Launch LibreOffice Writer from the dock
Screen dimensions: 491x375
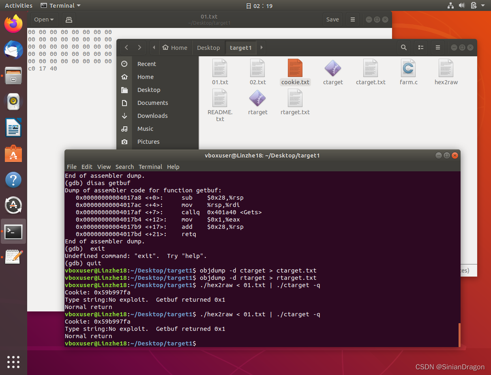13,128
